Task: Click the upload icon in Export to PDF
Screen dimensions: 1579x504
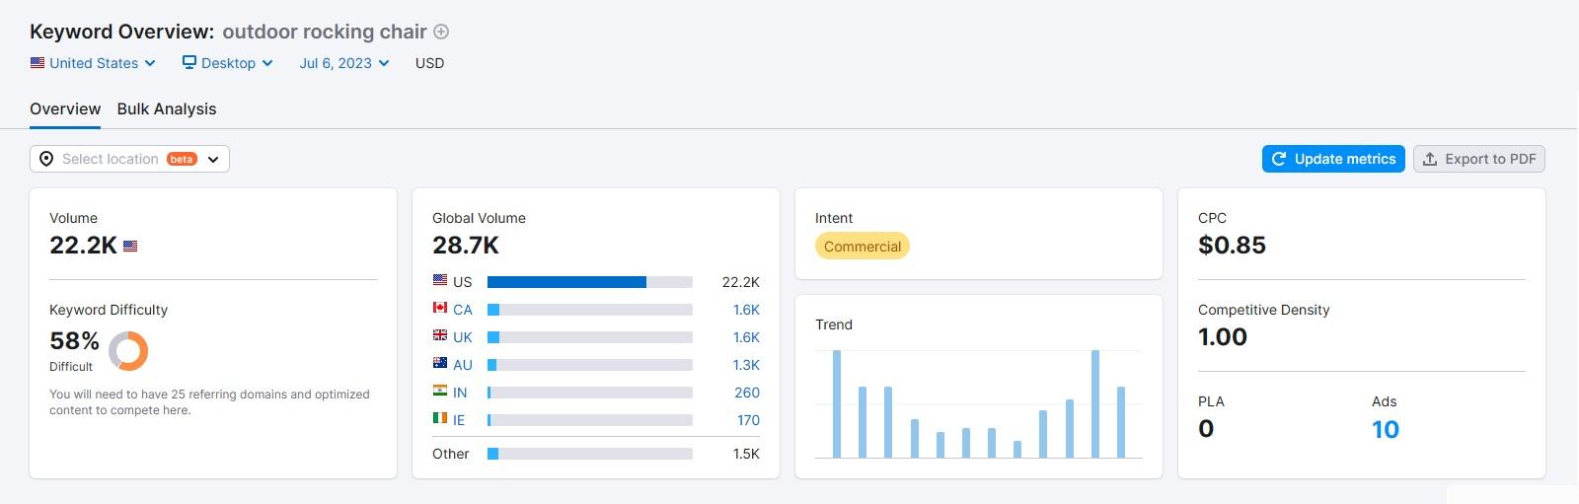Action: 1430,159
